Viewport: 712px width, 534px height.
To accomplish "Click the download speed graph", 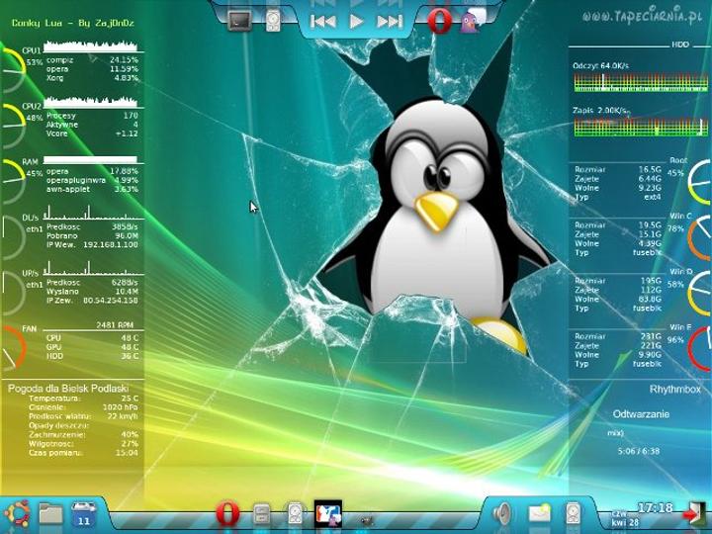I will point(90,213).
